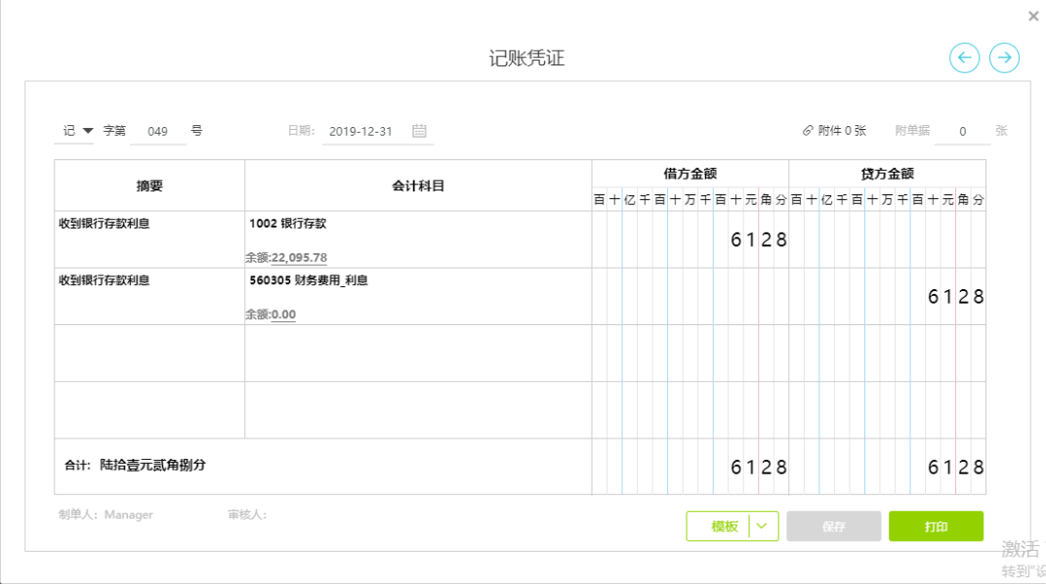
Task: Click 会计科目 column header
Action: tap(418, 186)
